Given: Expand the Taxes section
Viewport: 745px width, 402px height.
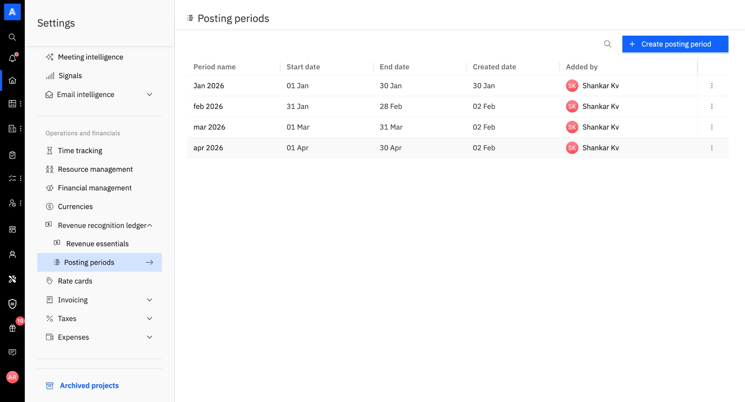Looking at the screenshot, I should [149, 319].
